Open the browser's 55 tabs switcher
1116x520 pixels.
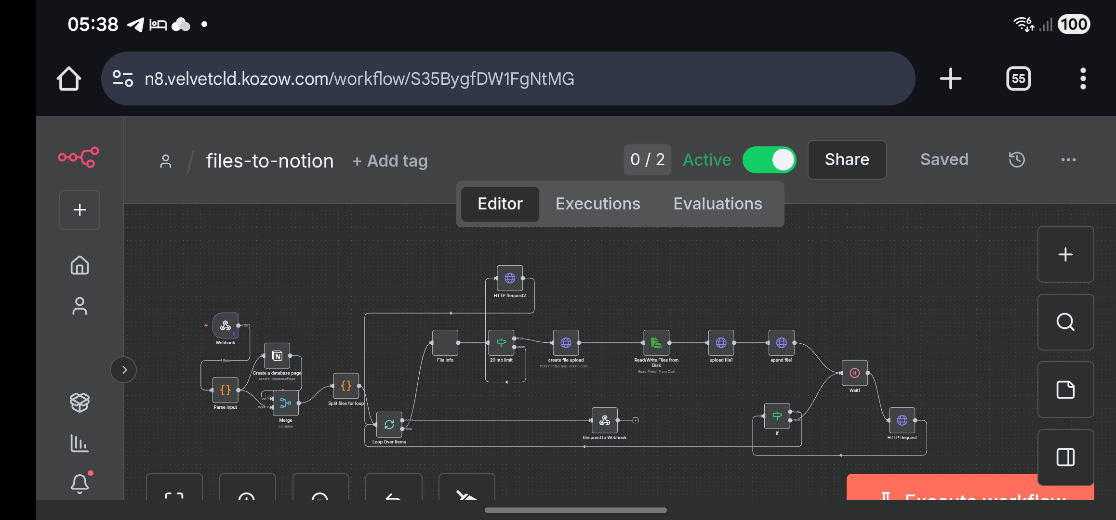tap(1018, 78)
